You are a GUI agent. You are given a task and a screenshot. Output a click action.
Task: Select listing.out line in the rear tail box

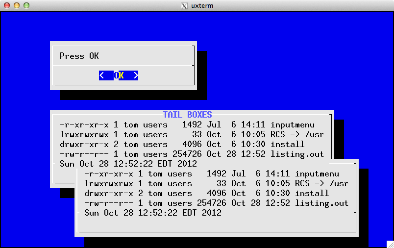[x=192, y=154]
